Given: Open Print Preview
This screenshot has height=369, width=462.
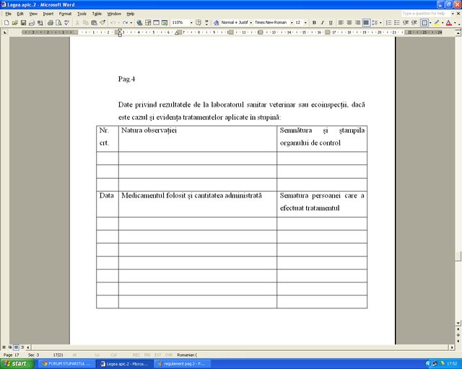Looking at the screenshot, I should (58, 22).
